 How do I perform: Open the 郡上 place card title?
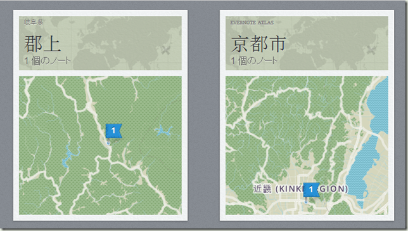(x=42, y=44)
